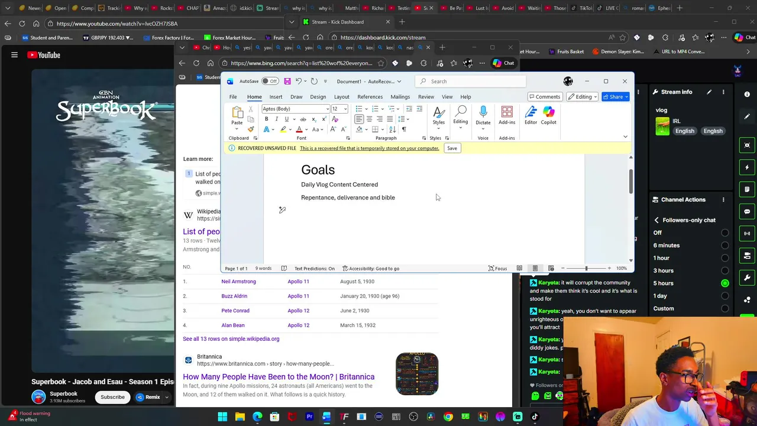Switch to the Draw tab

tap(296, 96)
